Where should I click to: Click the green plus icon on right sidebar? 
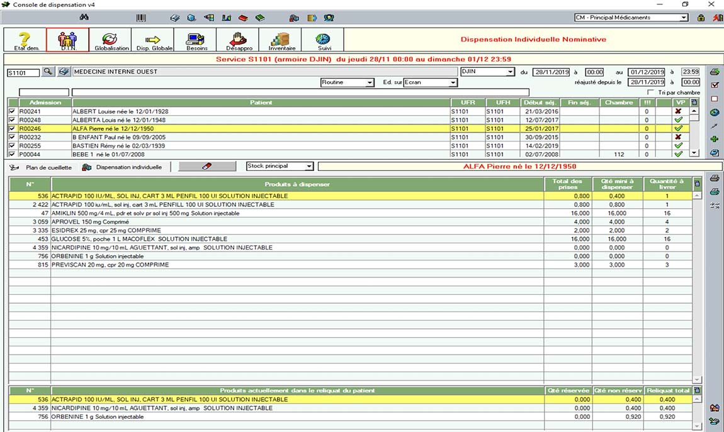tap(714, 139)
